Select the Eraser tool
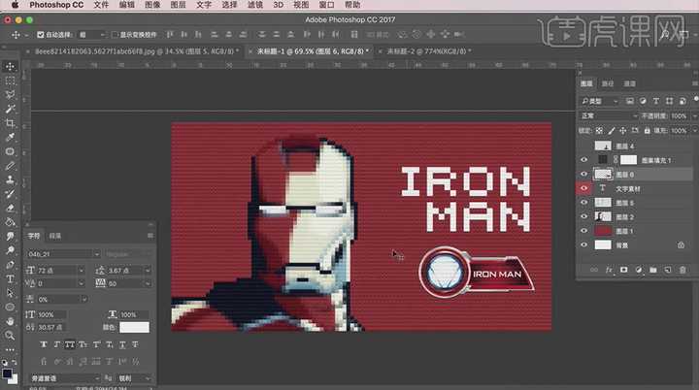Viewport: 699px width, 390px height. [x=10, y=209]
